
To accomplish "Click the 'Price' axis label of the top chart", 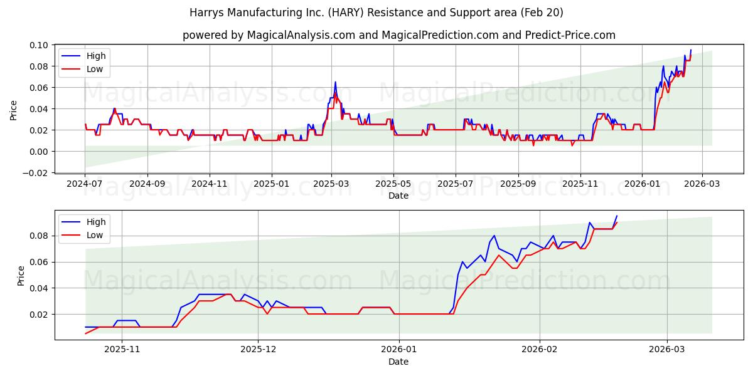I will (14, 110).
